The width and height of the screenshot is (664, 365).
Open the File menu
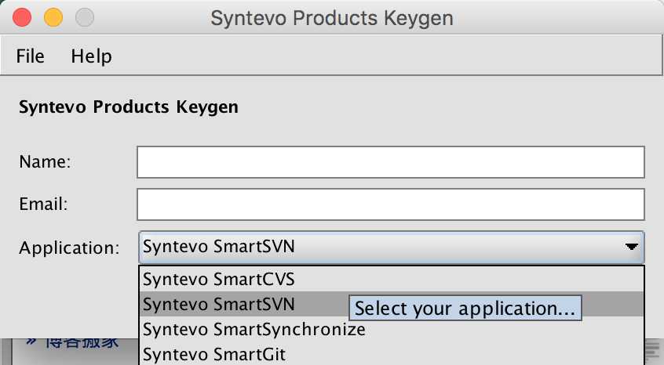point(31,56)
